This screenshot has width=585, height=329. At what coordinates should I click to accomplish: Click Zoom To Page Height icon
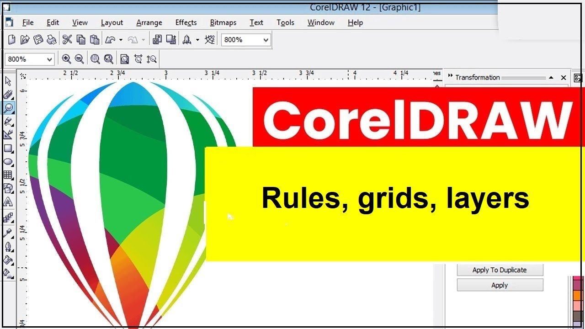(x=152, y=59)
